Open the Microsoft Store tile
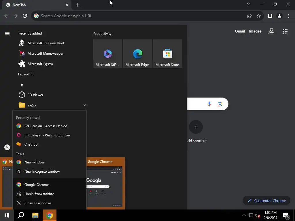 167,54
